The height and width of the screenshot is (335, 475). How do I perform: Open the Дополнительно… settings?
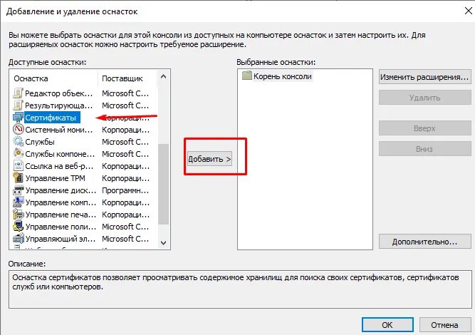[x=424, y=242]
